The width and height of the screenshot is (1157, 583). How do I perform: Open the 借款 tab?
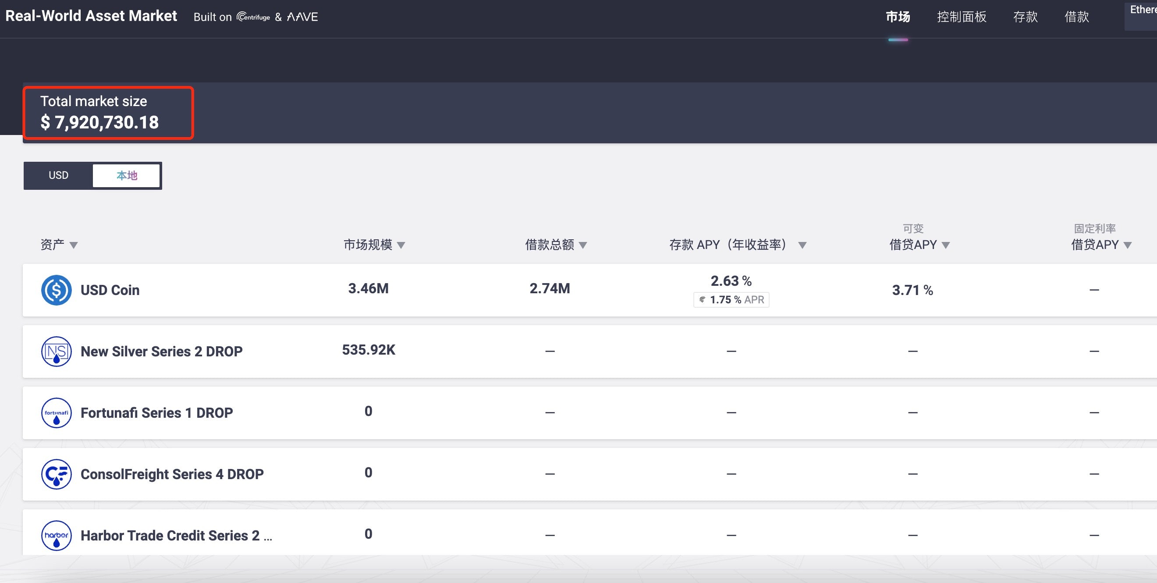[x=1077, y=17]
